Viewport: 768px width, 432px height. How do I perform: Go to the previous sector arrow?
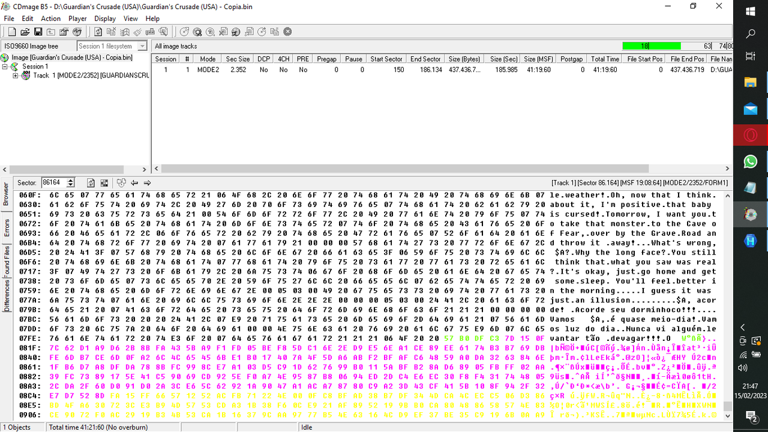pyautogui.click(x=134, y=183)
